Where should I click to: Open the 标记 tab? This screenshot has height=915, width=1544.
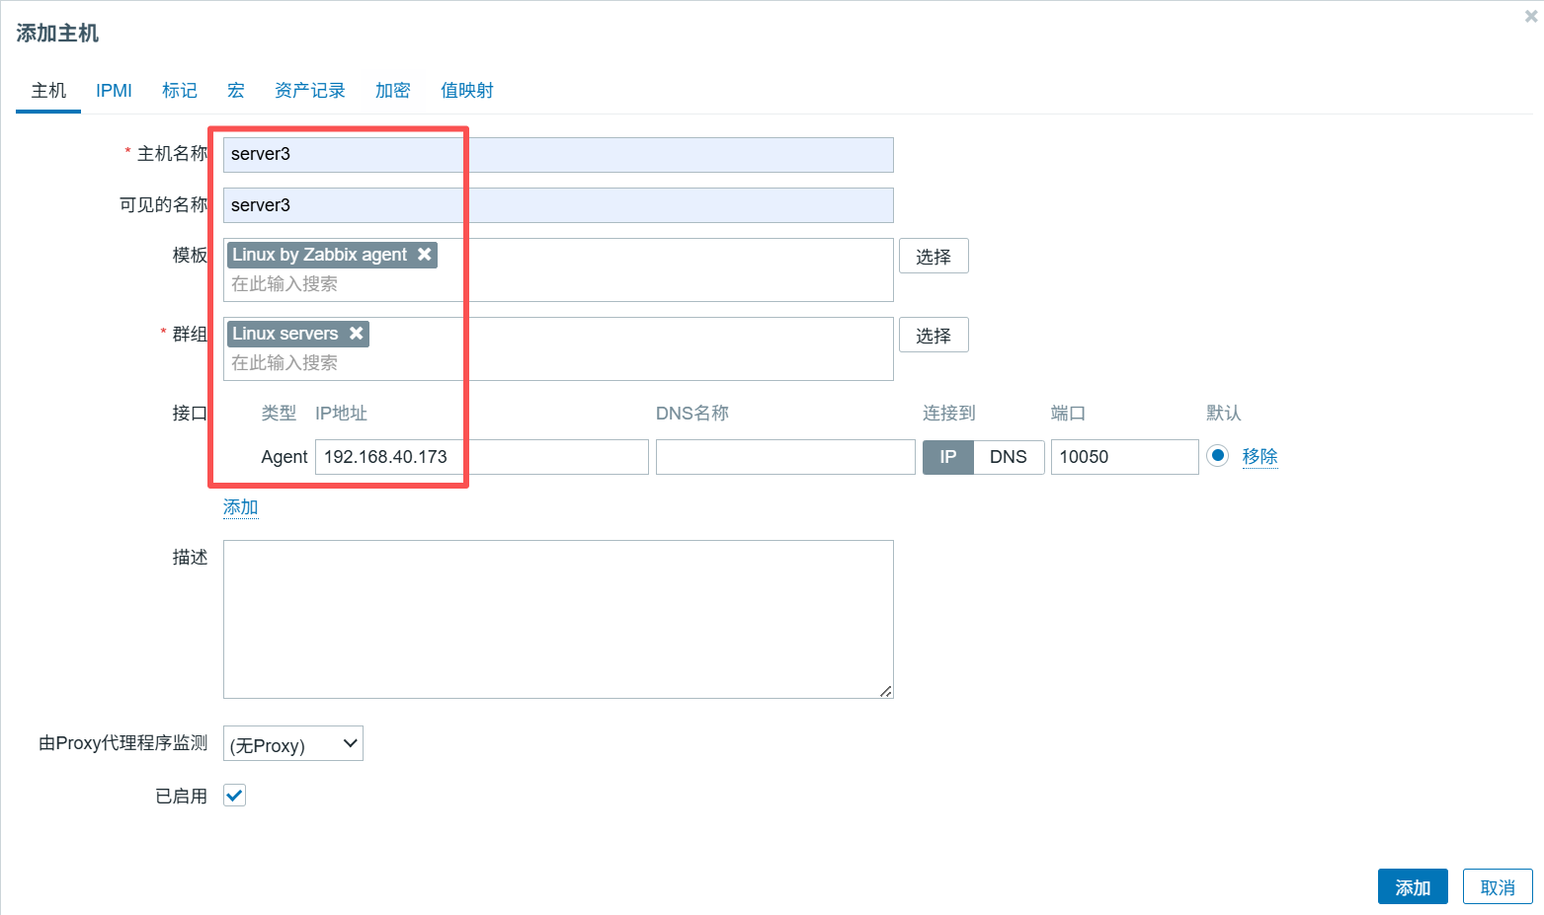click(x=180, y=91)
